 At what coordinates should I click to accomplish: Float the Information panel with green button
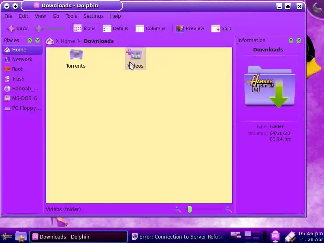[x=291, y=40]
